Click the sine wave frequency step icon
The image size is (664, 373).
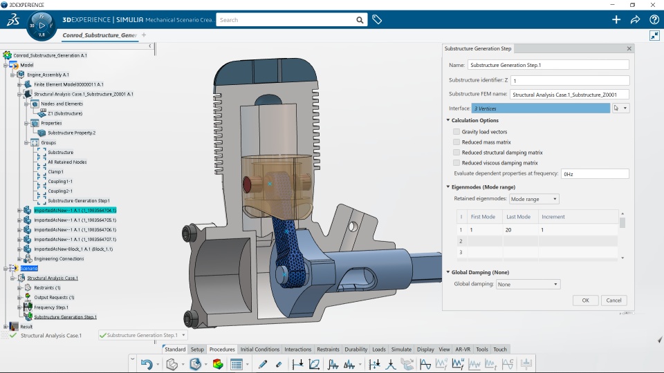pyautogui.click(x=425, y=364)
